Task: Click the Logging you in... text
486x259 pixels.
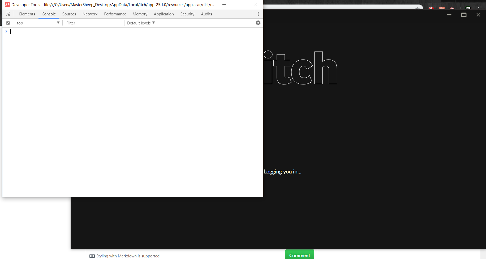Action: (283, 172)
